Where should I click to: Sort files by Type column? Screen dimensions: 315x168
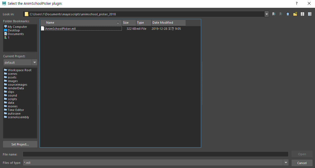[x=144, y=23]
